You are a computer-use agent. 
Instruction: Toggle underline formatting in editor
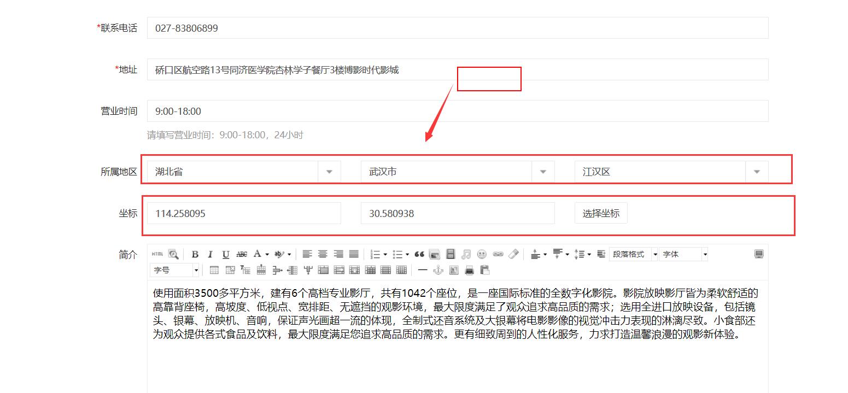pyautogui.click(x=226, y=254)
